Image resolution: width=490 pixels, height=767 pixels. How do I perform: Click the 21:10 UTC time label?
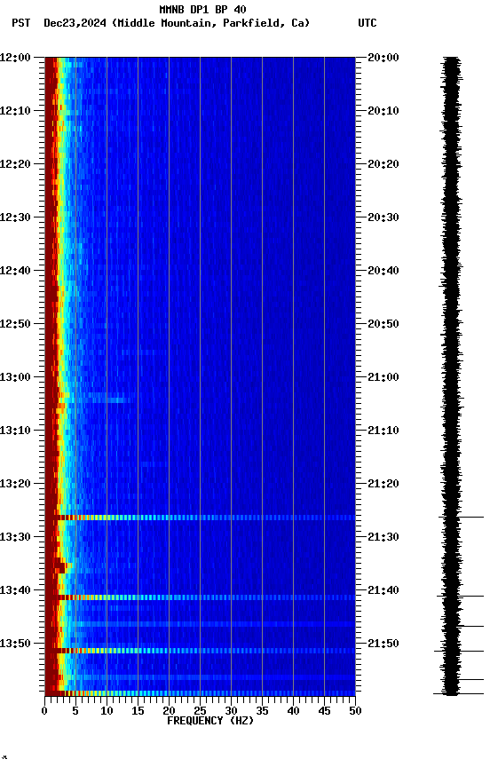[383, 431]
